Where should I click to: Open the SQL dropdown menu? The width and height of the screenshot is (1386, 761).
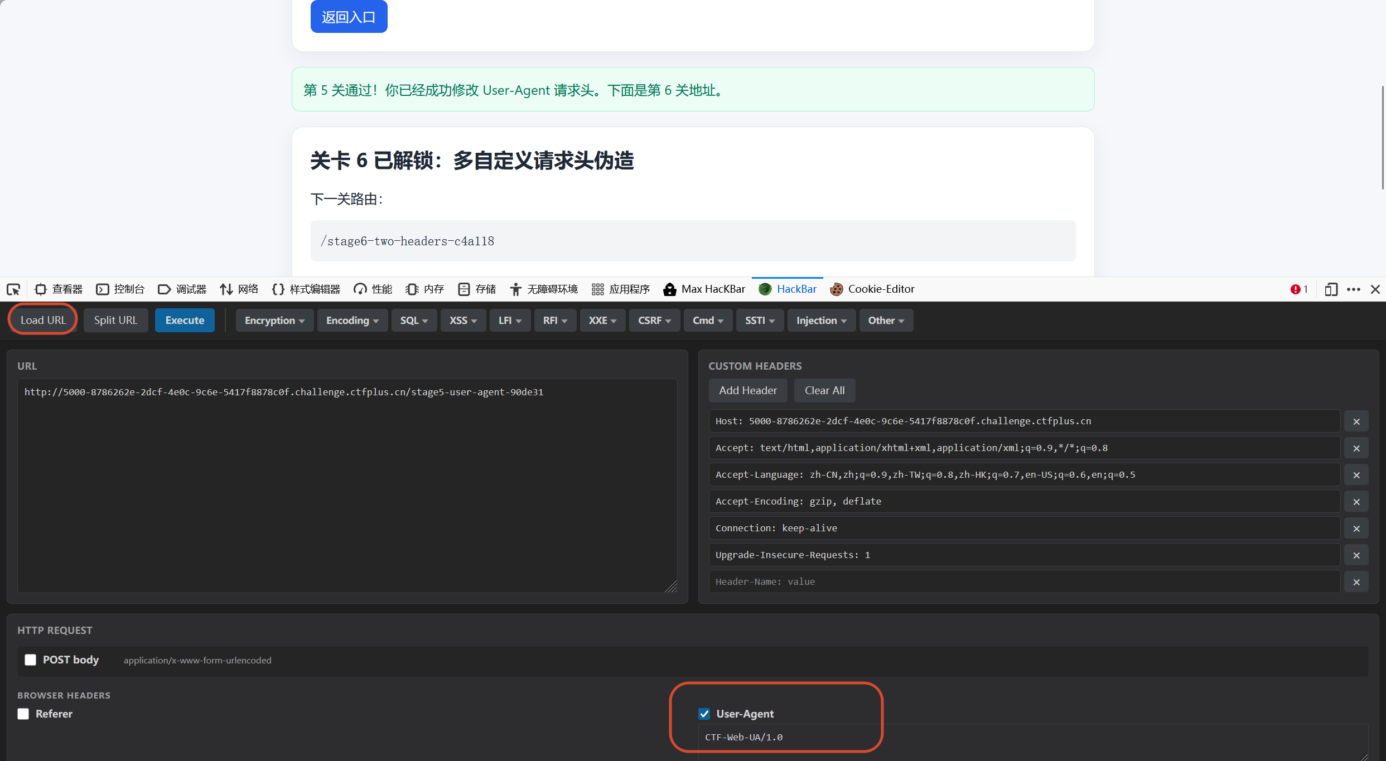pos(414,320)
